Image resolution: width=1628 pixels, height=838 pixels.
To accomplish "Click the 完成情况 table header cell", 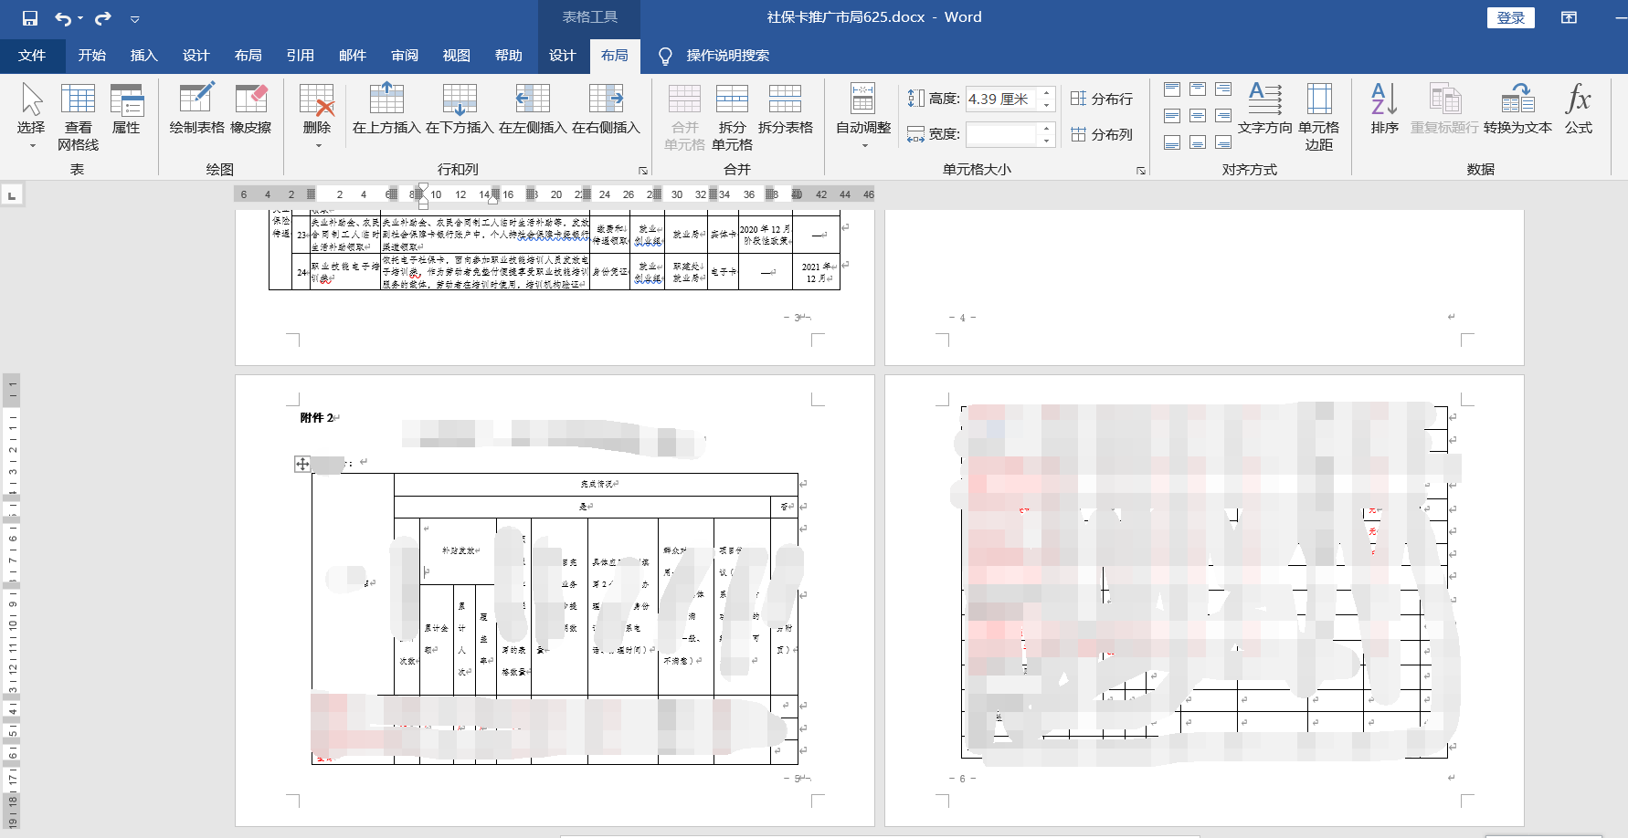I will click(597, 484).
